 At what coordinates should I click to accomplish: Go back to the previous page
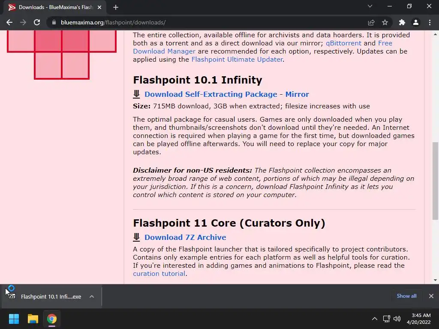click(9, 22)
